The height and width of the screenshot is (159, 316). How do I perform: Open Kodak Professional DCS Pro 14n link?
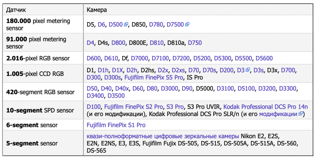pos(266,107)
